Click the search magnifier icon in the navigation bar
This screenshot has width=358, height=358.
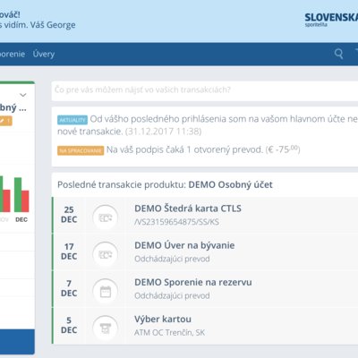pos(338,54)
